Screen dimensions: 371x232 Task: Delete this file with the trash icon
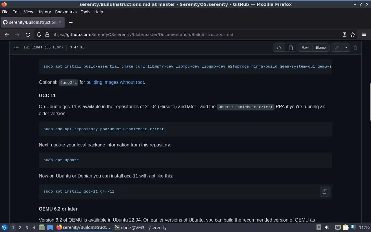tap(355, 48)
